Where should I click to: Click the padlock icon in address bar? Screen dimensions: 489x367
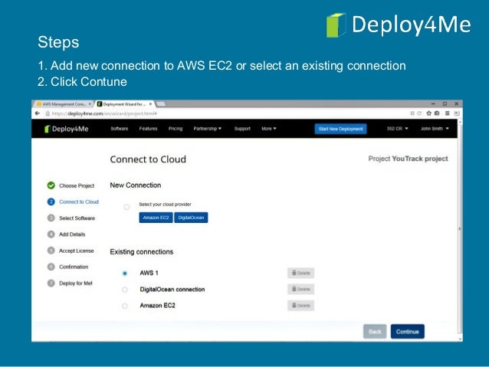48,113
